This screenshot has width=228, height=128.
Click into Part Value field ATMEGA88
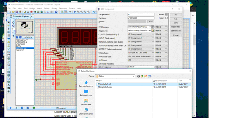[141, 18]
